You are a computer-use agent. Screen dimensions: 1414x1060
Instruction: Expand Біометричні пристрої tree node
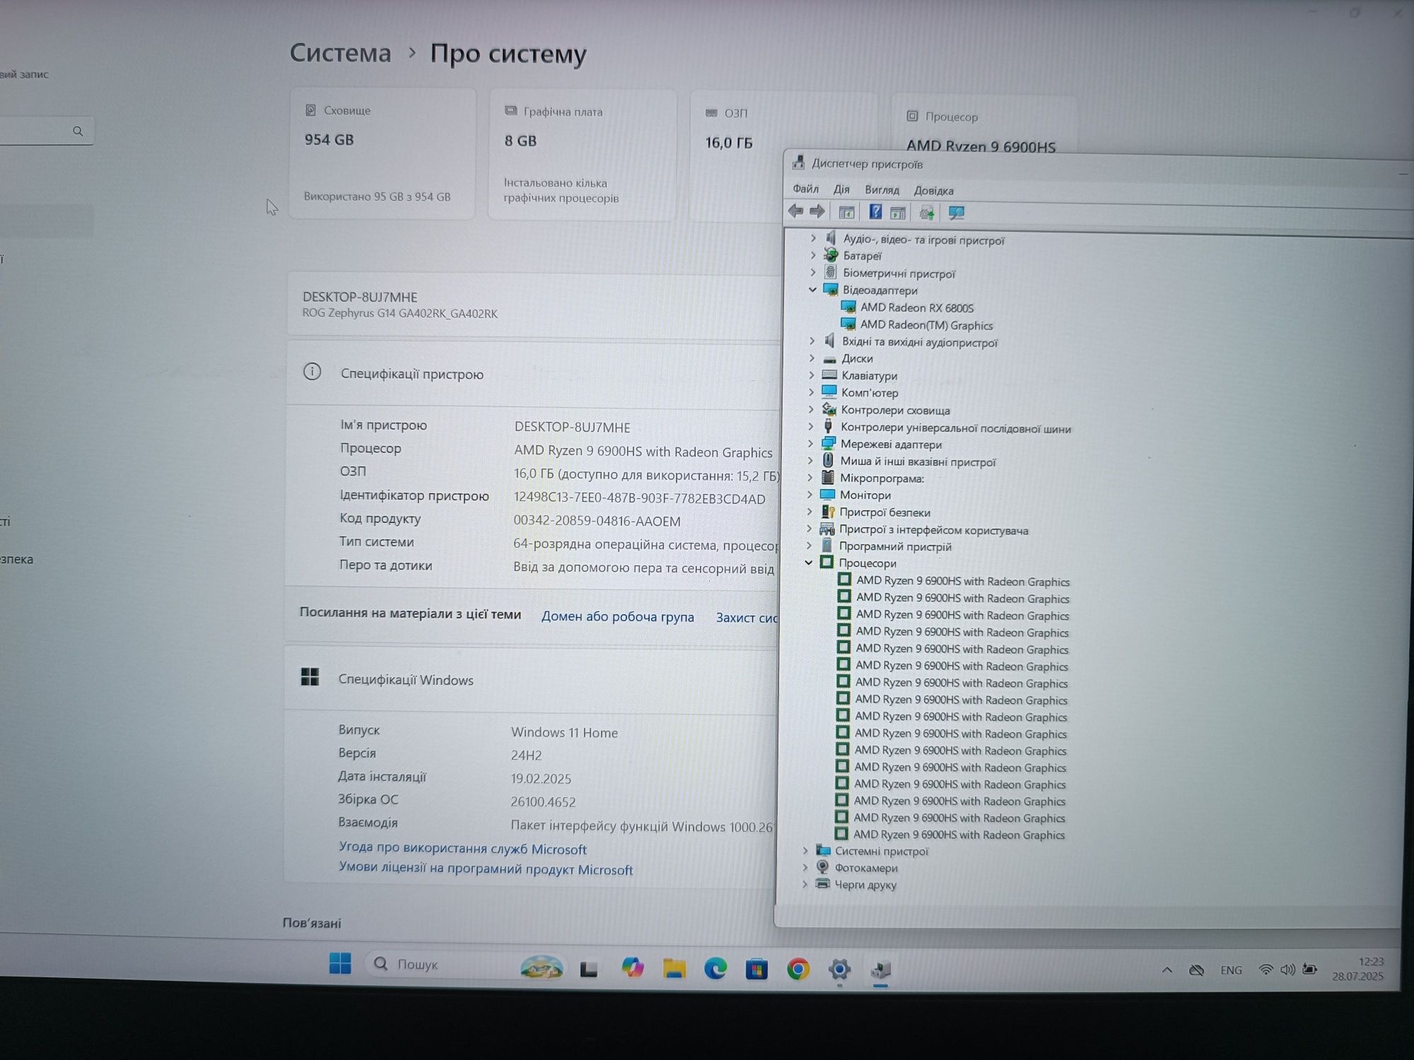(x=812, y=272)
